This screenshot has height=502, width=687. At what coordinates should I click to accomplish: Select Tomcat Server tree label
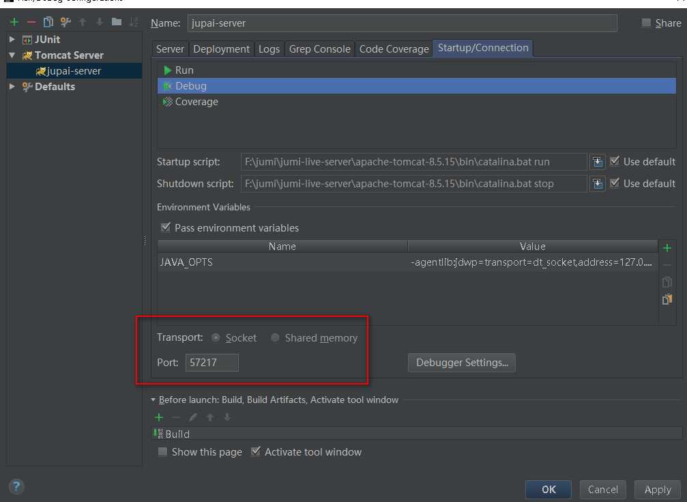click(x=69, y=55)
